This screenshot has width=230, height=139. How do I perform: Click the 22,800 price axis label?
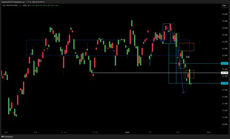(225, 56)
